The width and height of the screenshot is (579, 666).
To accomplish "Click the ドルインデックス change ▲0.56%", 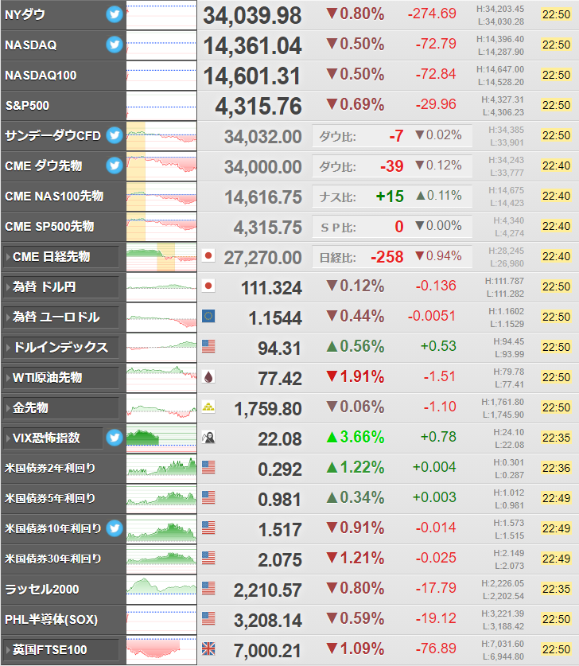I will point(356,347).
